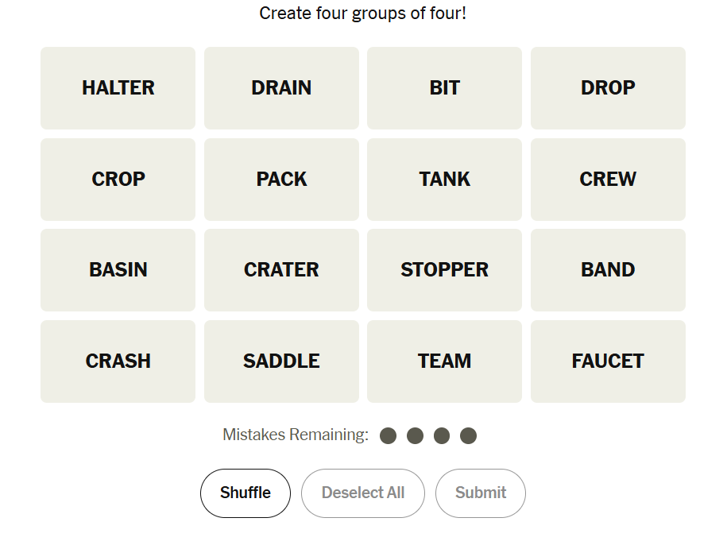Pick the BASIN tile
Viewport: 727px width, 545px height.
[x=118, y=270]
